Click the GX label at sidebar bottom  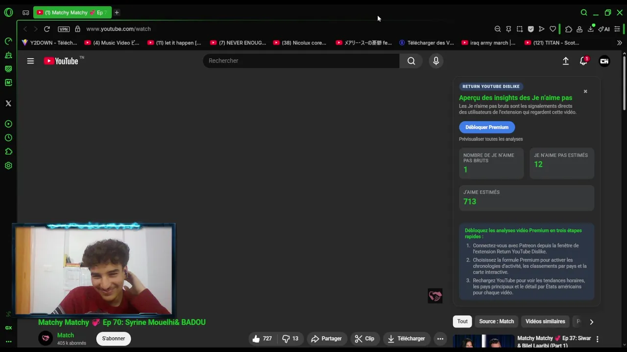click(x=8, y=328)
